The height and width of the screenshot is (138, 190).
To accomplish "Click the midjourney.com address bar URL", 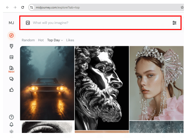I will click(x=58, y=7).
